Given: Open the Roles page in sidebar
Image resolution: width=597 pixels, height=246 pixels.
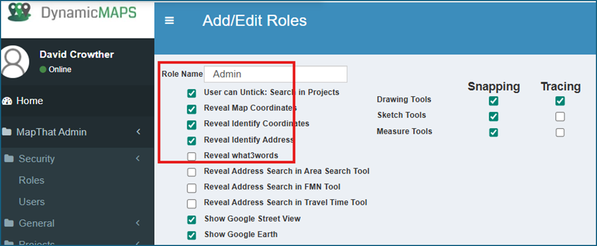Looking at the screenshot, I should [31, 180].
